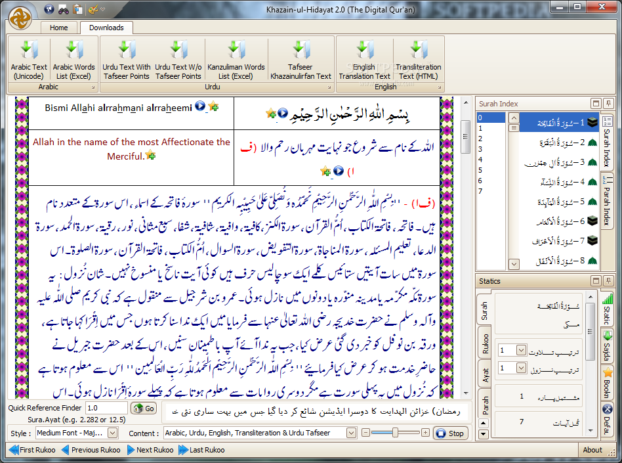622x463 pixels.
Task: Maximize the Surah Index panel
Action: [x=596, y=104]
